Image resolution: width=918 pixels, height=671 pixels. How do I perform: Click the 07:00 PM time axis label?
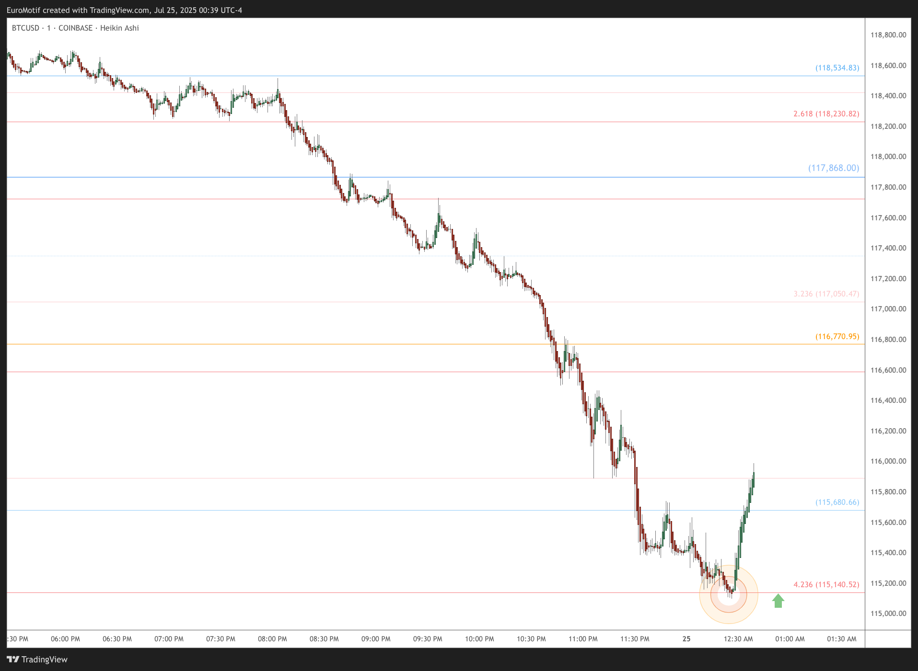(169, 639)
